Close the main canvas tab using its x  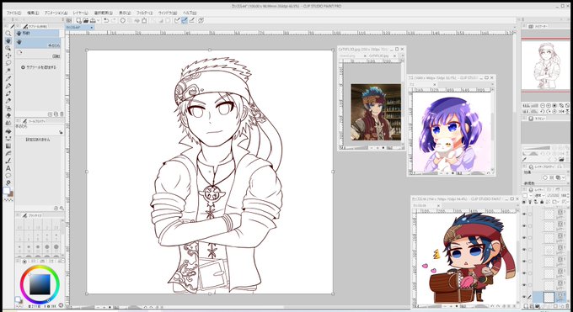[x=91, y=28]
